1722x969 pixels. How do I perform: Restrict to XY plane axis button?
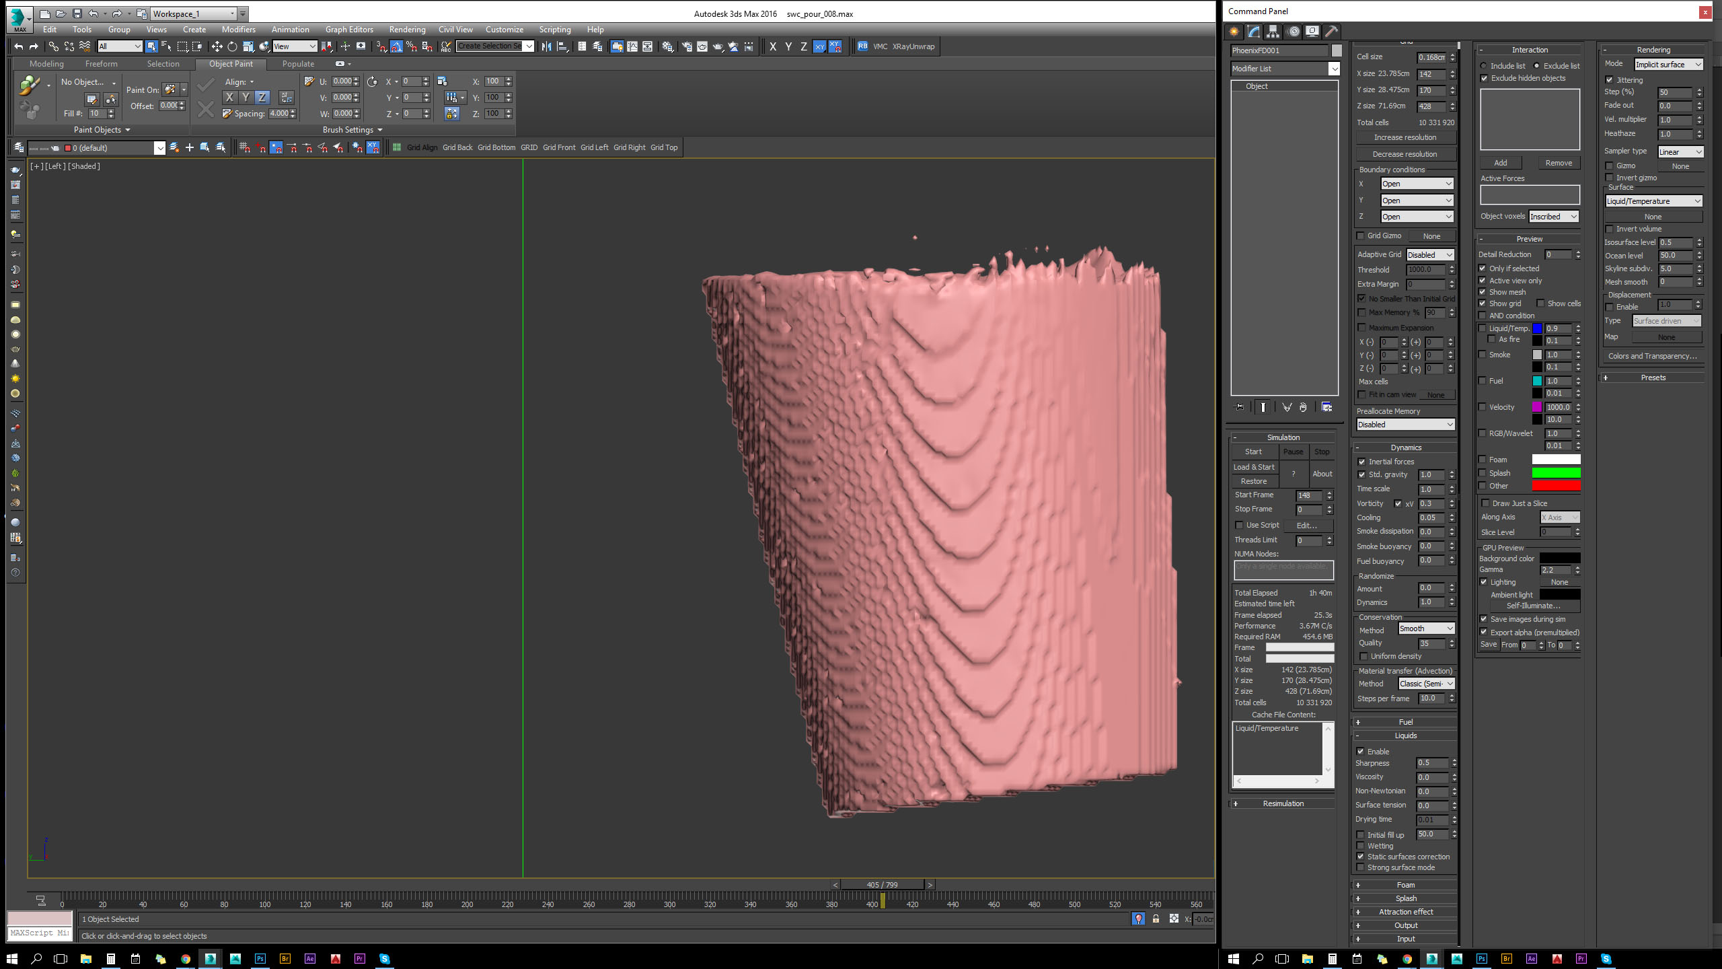coord(819,46)
